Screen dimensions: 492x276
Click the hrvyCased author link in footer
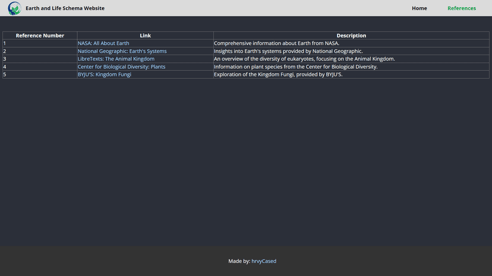264,261
